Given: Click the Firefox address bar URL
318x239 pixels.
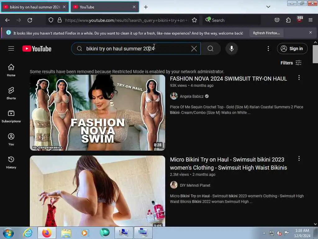Looking at the screenshot, I should tap(126, 20).
